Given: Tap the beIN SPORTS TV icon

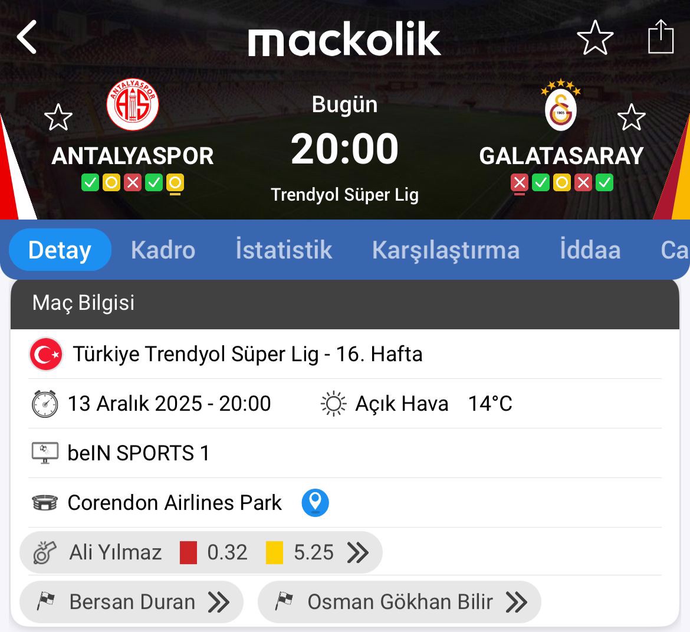Looking at the screenshot, I should click(x=45, y=453).
